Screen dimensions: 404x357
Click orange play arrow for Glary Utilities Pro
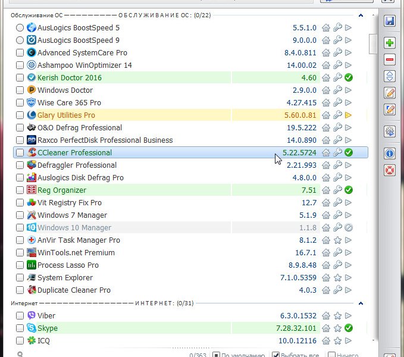[348, 115]
